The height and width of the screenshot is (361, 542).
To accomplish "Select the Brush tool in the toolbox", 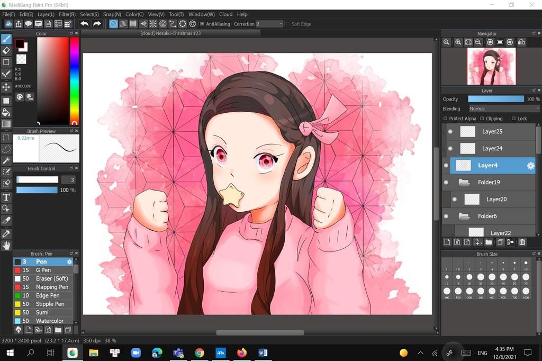I will (x=6, y=39).
